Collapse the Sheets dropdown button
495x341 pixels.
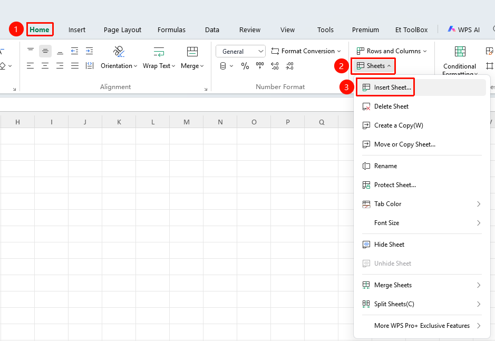[x=373, y=66]
